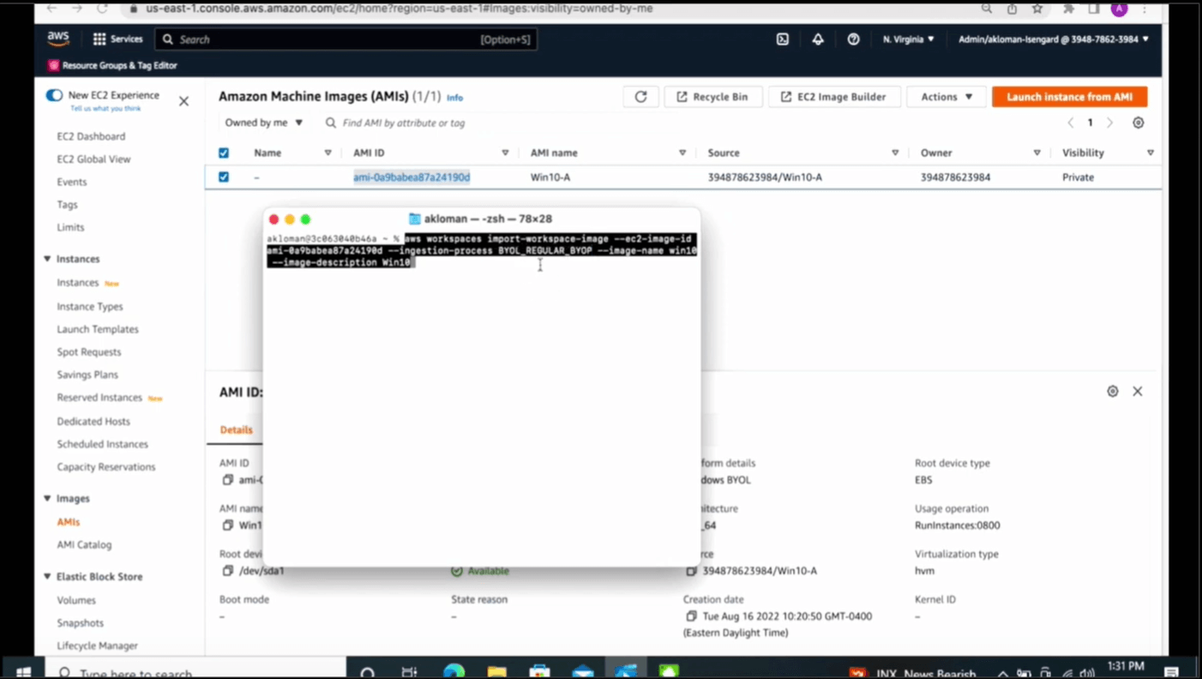The image size is (1202, 679).
Task: Open the Actions dropdown
Action: click(x=945, y=96)
